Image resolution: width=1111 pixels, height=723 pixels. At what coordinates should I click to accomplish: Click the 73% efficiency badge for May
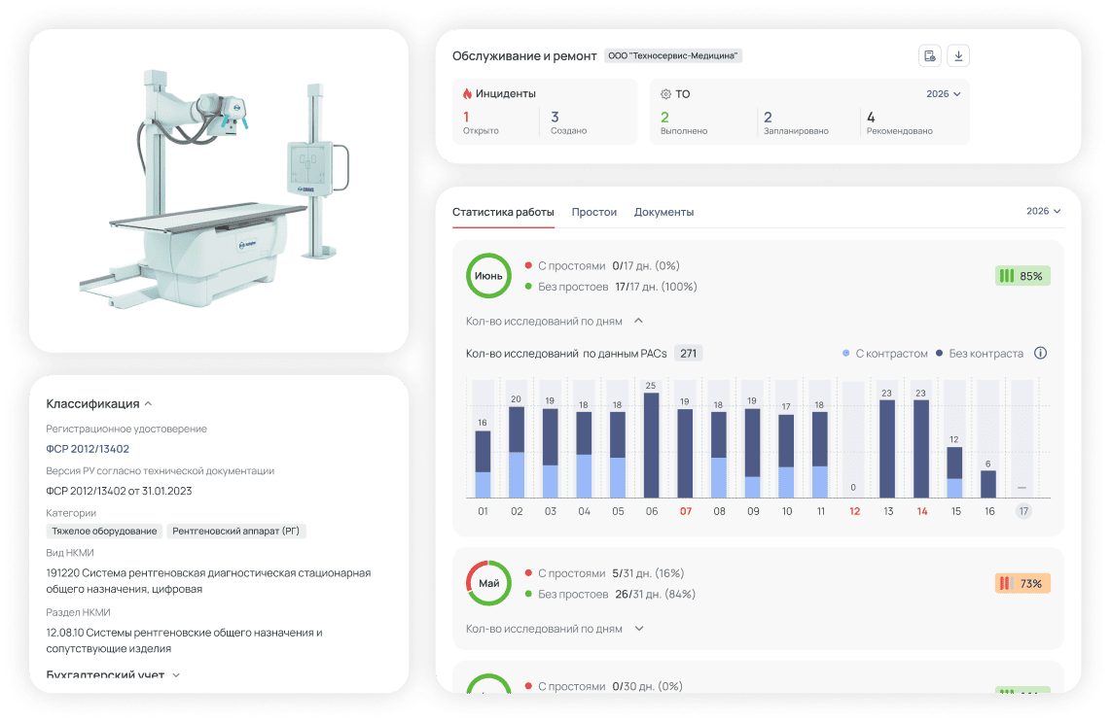point(1022,584)
